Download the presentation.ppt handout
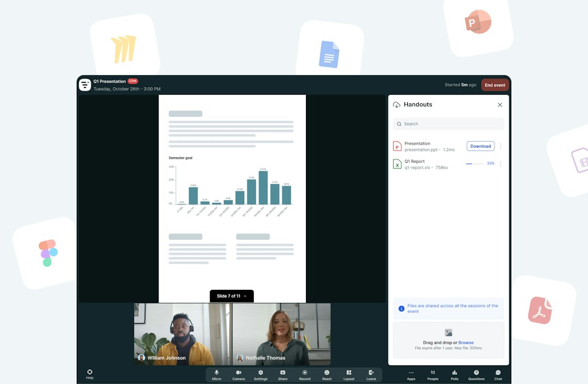Screen dimensions: 588x384 (480, 146)
